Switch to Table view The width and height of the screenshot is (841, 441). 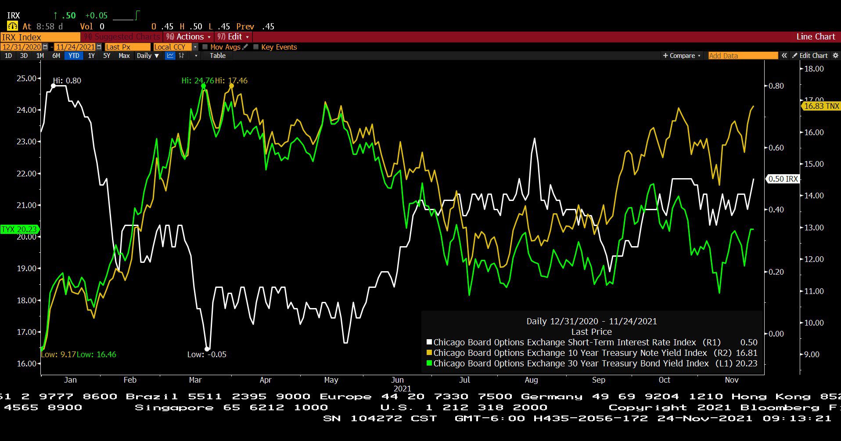point(218,56)
